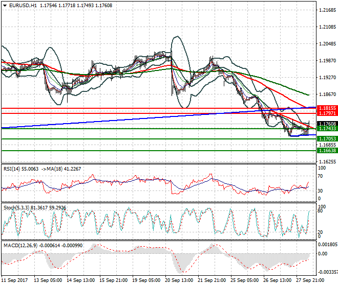
Task: Select the 21 Sep 21:00 time label
Action: click(212, 280)
